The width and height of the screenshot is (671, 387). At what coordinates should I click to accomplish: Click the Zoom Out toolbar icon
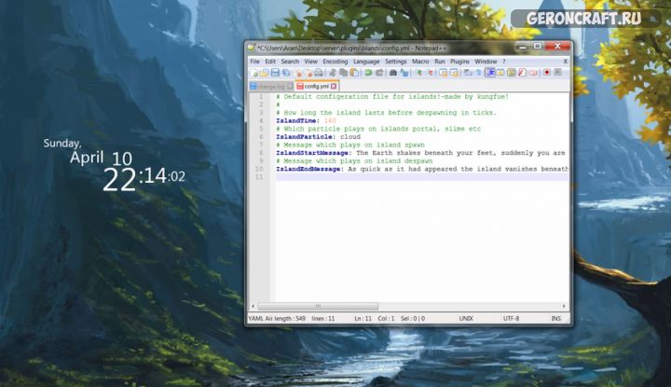(430, 73)
